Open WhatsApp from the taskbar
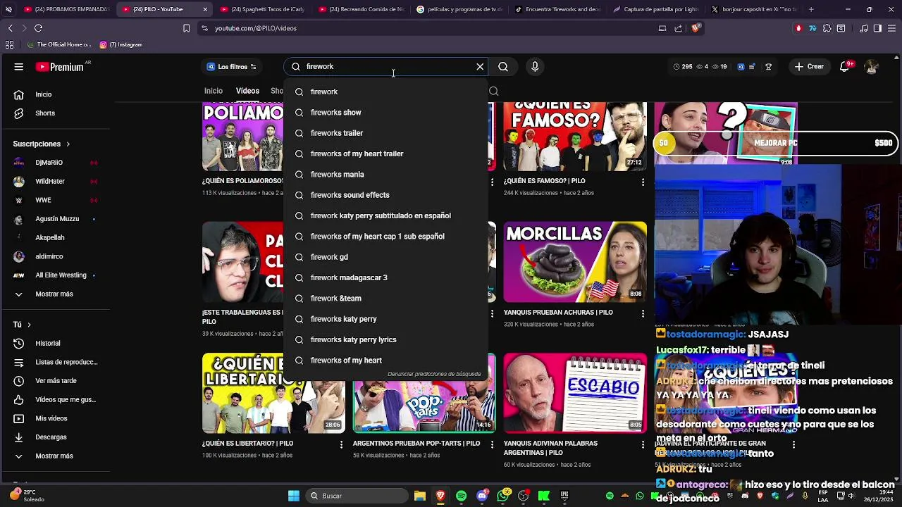Image resolution: width=902 pixels, height=507 pixels. (x=502, y=496)
